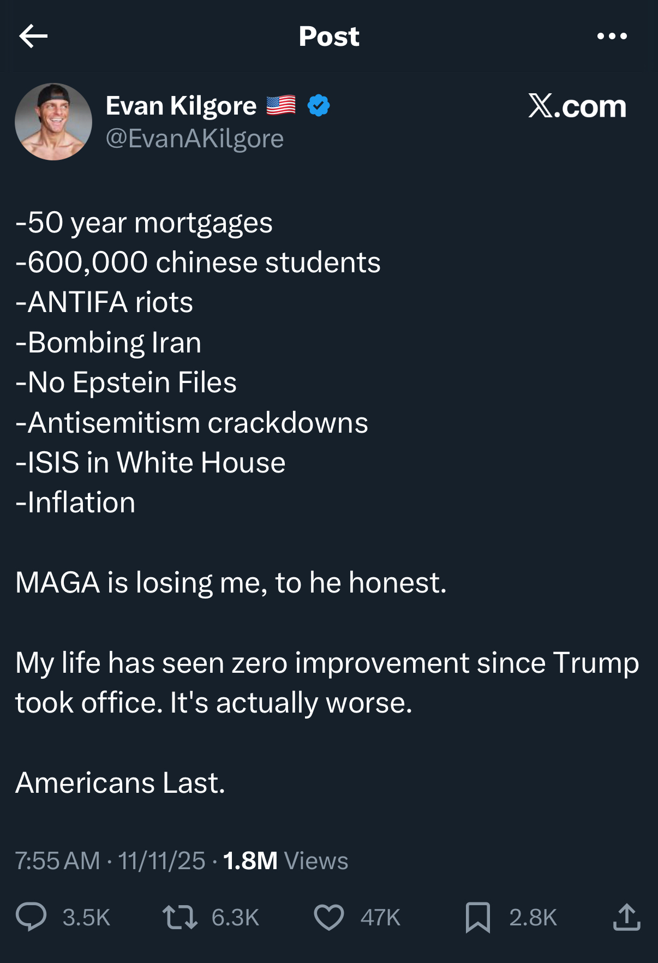Open the @EvanAKilgore handle link
658x963 pixels.
(x=195, y=139)
